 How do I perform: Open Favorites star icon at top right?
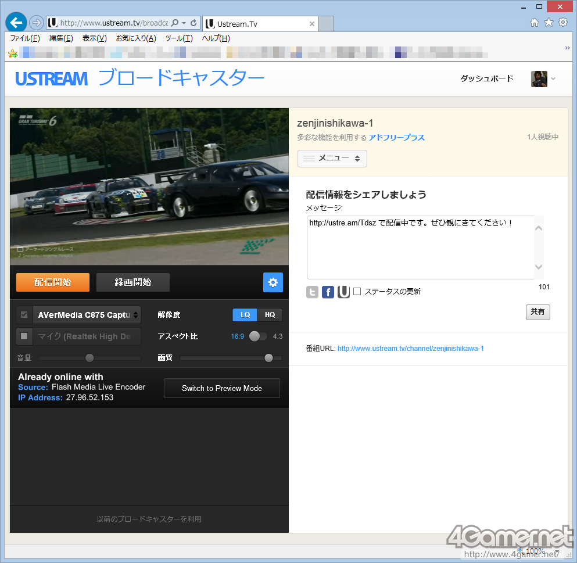tap(549, 23)
